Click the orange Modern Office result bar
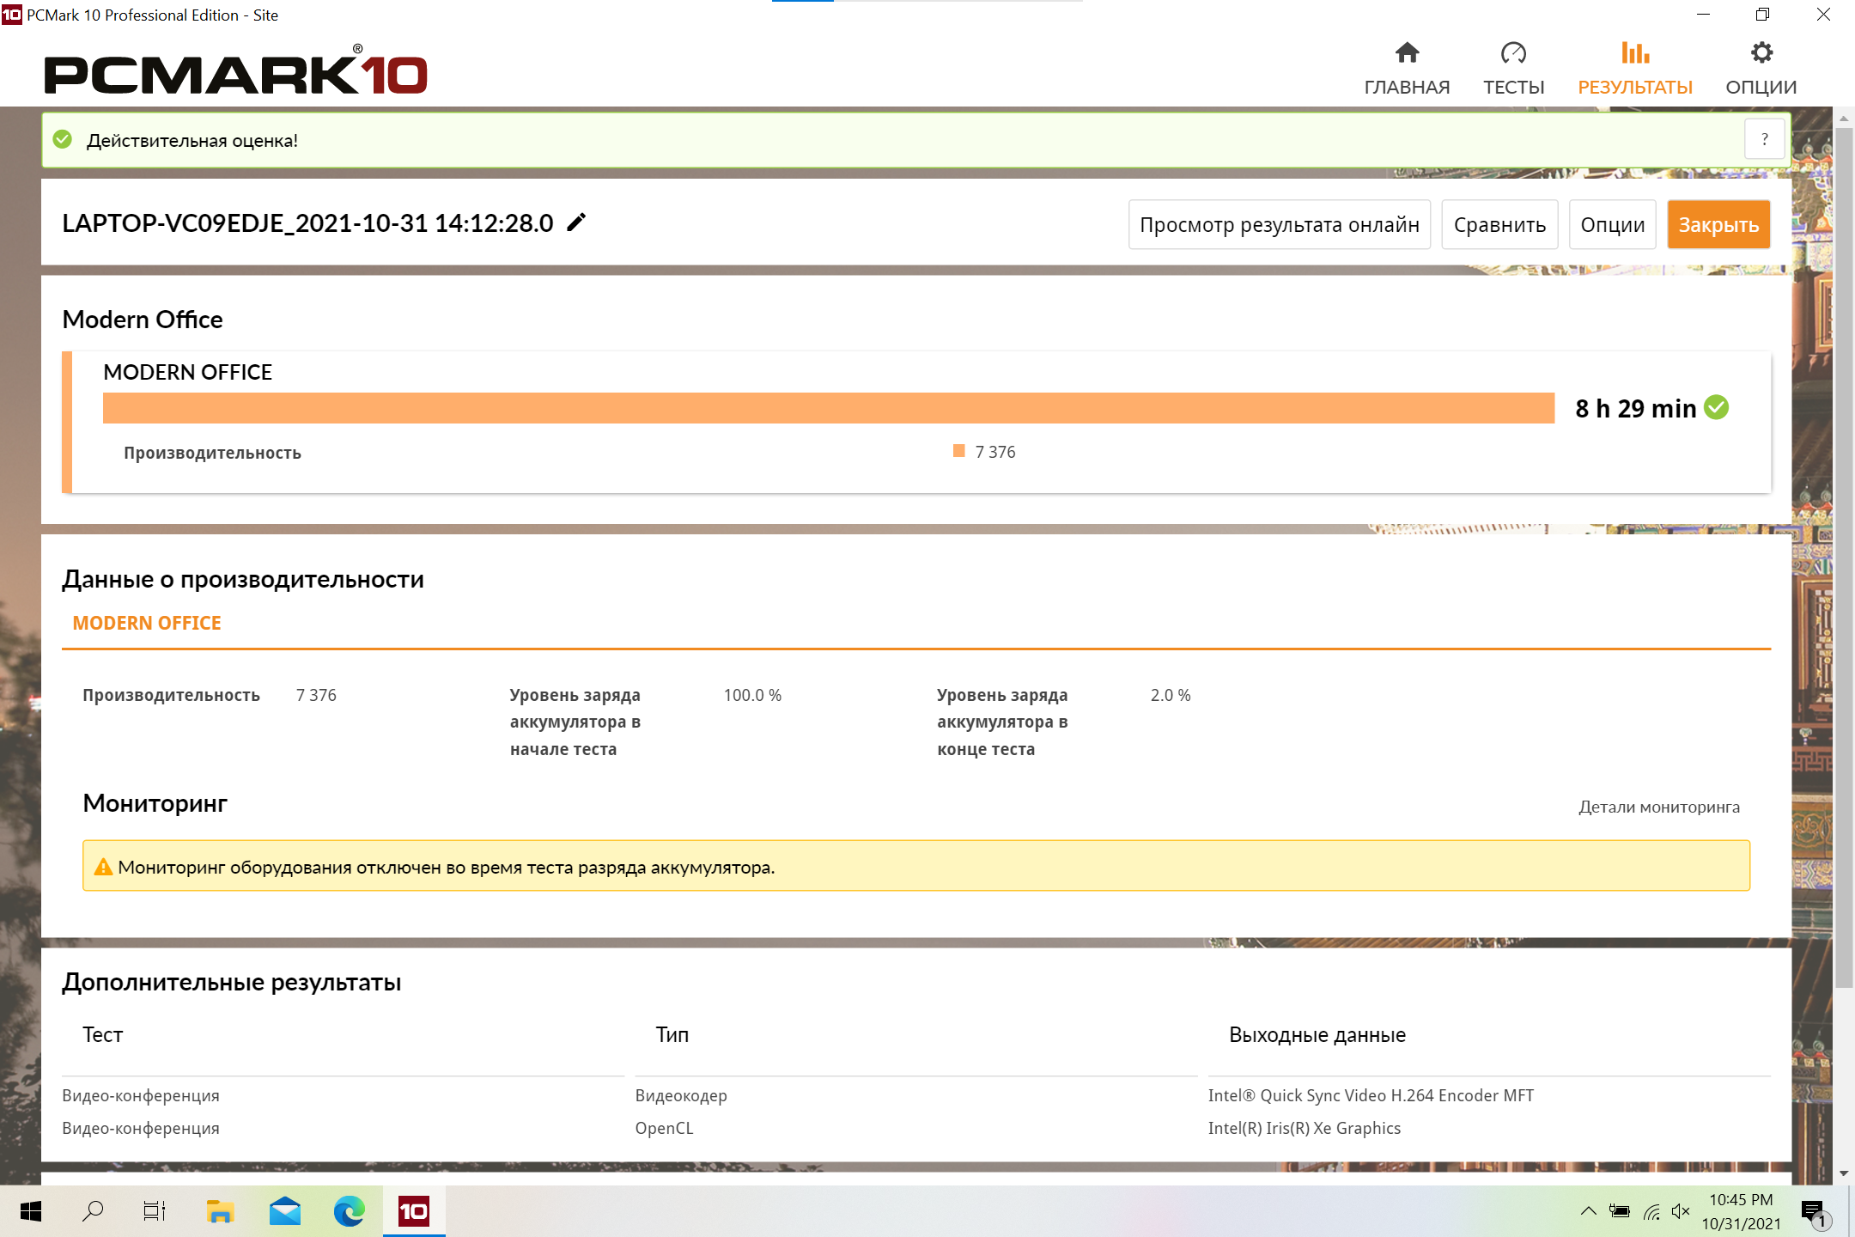This screenshot has width=1855, height=1237. 828,408
